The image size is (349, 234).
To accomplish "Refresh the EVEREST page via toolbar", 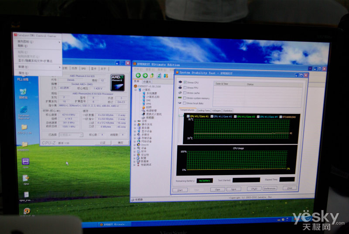I will [x=159, y=76].
